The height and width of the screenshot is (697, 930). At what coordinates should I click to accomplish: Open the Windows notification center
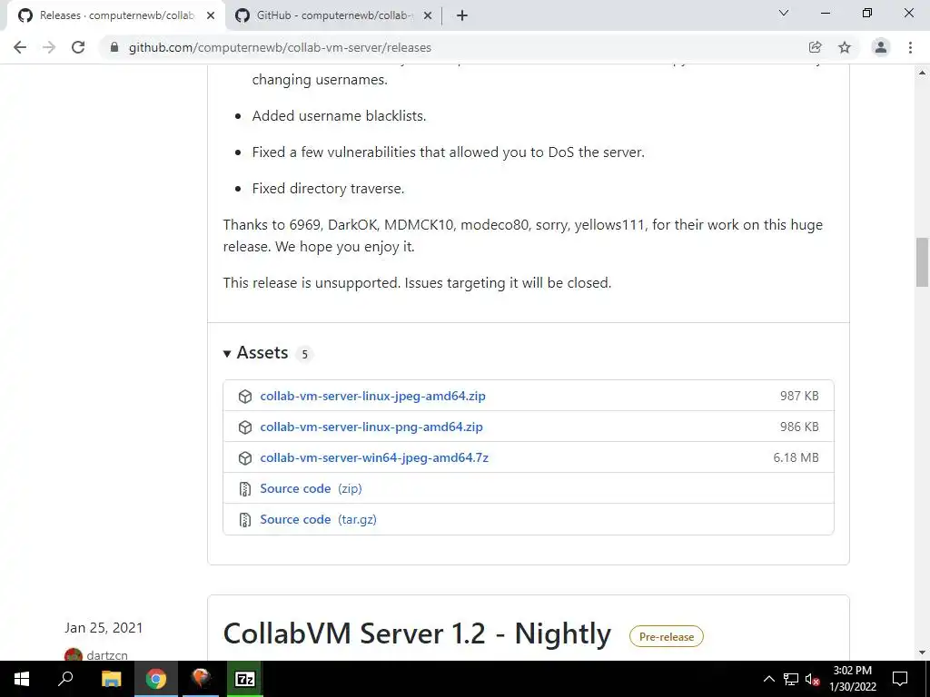tap(900, 679)
